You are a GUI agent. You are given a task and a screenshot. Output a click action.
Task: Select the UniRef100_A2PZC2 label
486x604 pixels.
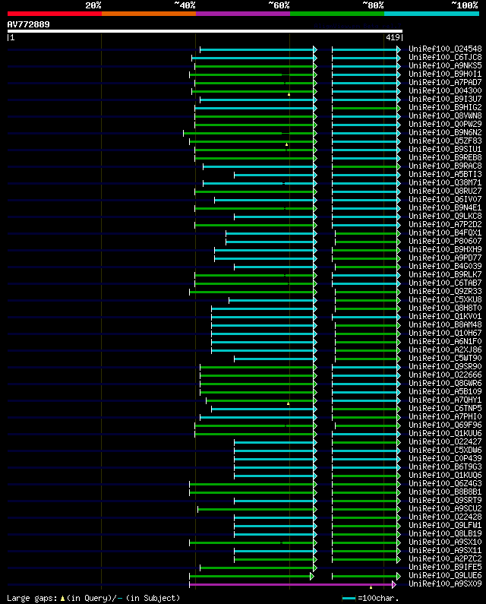[445, 559]
